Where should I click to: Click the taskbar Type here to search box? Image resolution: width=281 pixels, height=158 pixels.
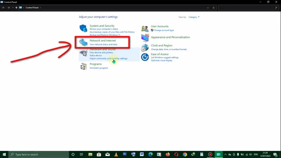coord(39,154)
